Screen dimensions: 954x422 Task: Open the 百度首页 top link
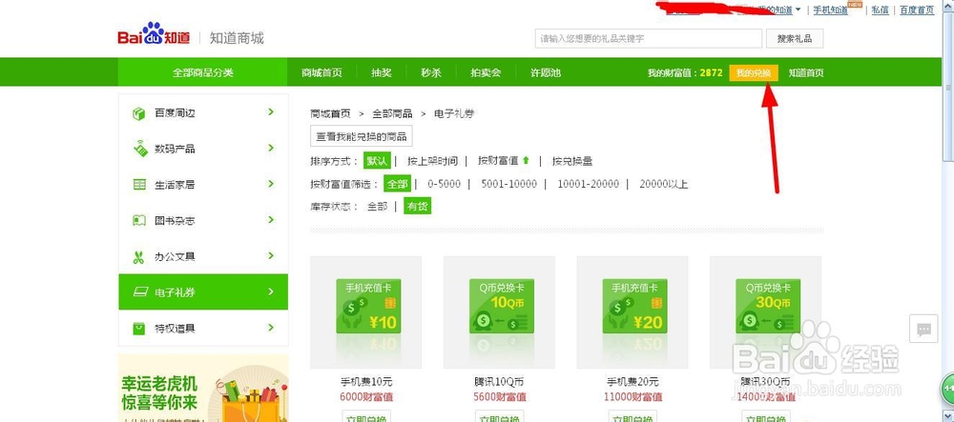[917, 10]
